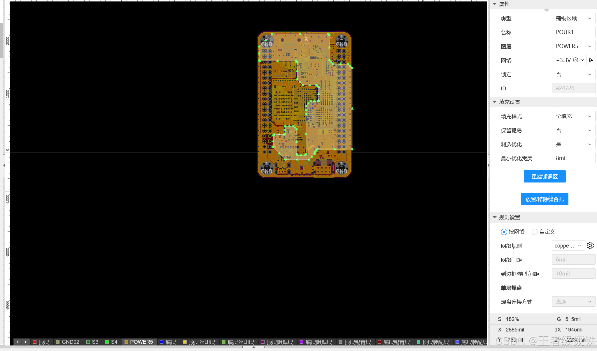Click the 重建铺铜区 button
Image resolution: width=597 pixels, height=351 pixels.
coord(545,177)
